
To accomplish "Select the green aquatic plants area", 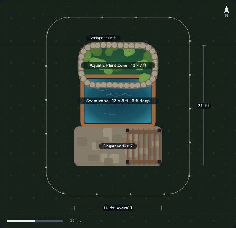I will tap(118, 62).
